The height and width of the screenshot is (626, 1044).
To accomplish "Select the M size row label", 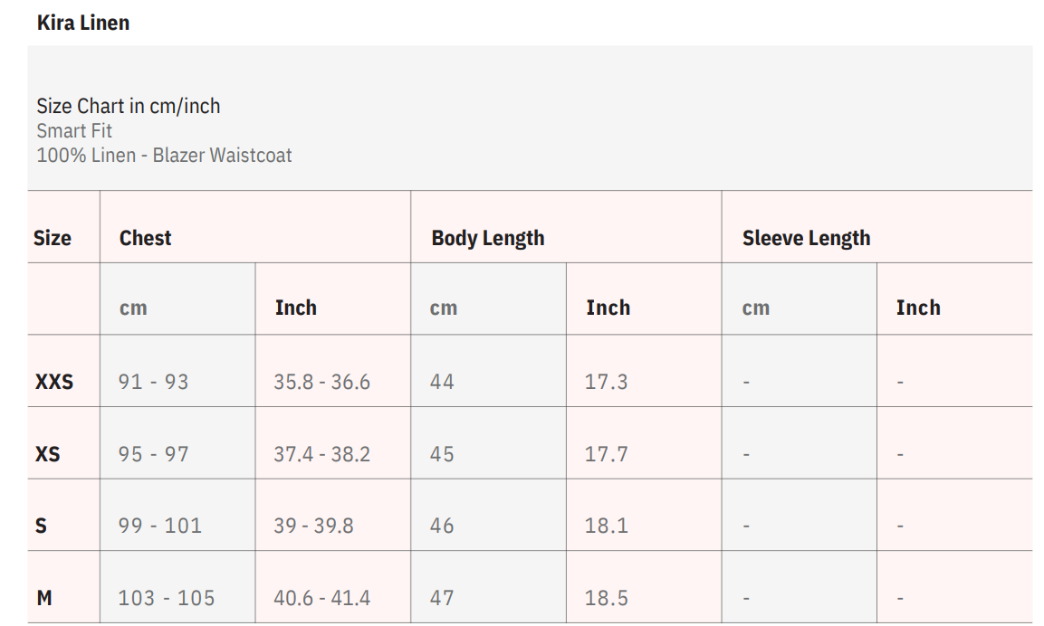I will [x=44, y=598].
